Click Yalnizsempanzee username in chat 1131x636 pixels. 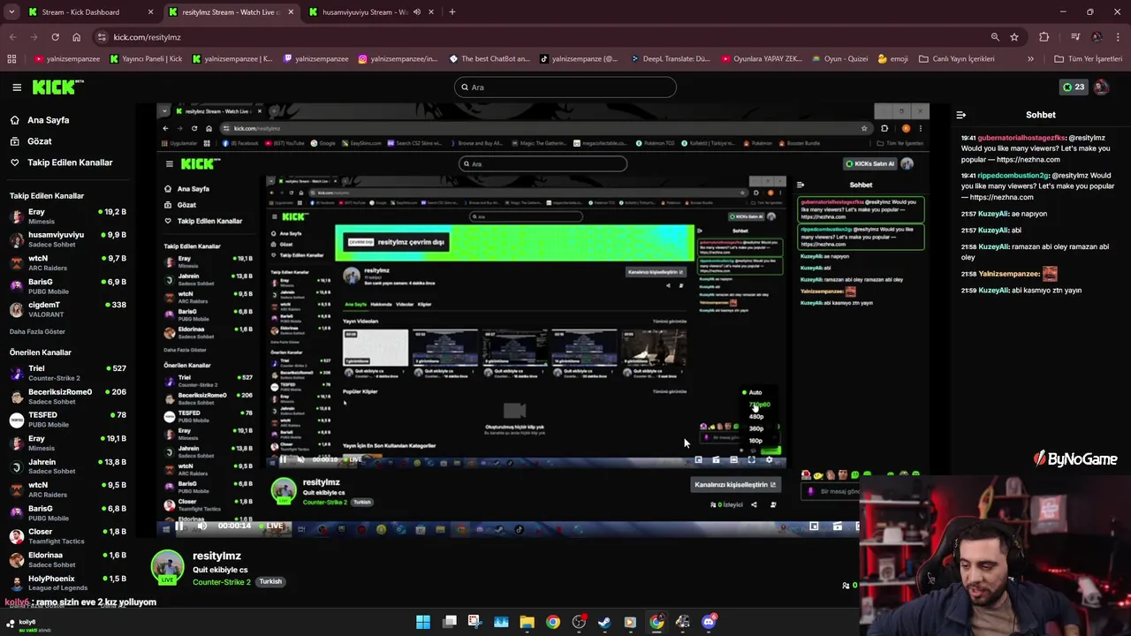[1010, 274]
